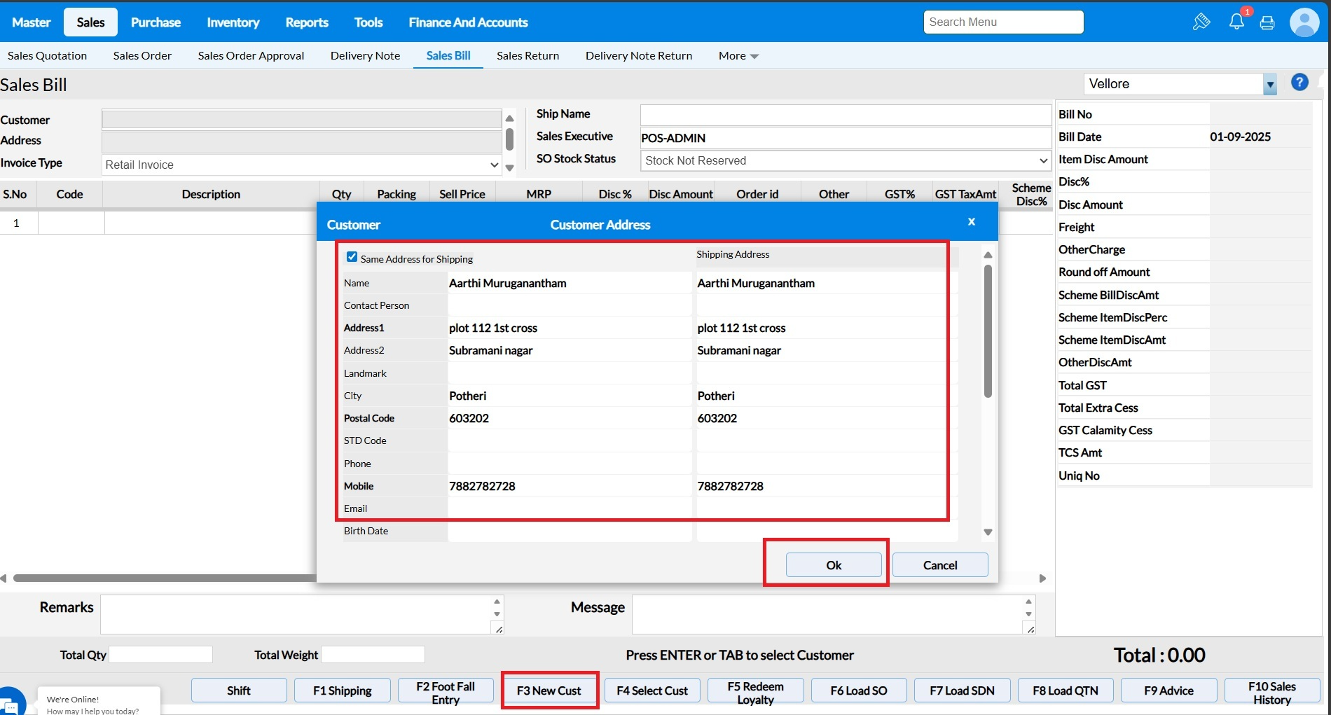This screenshot has width=1331, height=715.
Task: Open the notifications bell icon
Action: 1236,22
